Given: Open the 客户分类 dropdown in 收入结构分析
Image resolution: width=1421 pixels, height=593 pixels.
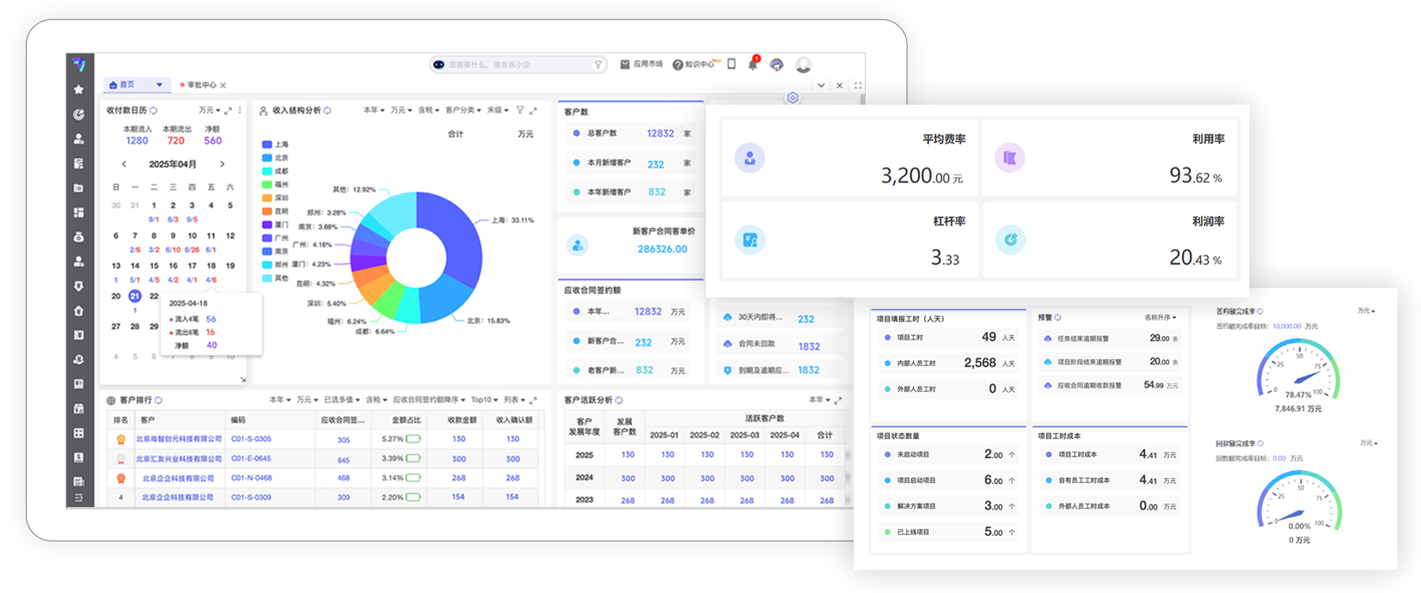Looking at the screenshot, I should pos(462,110).
